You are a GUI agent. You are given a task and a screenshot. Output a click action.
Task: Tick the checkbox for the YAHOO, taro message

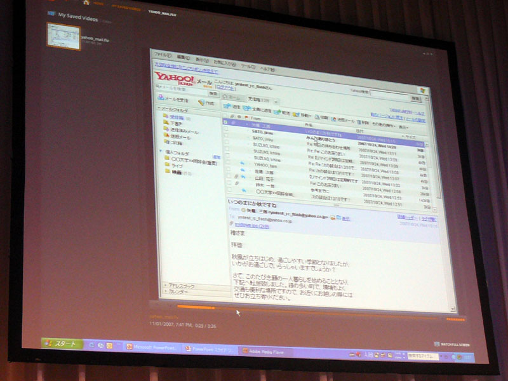click(228, 162)
